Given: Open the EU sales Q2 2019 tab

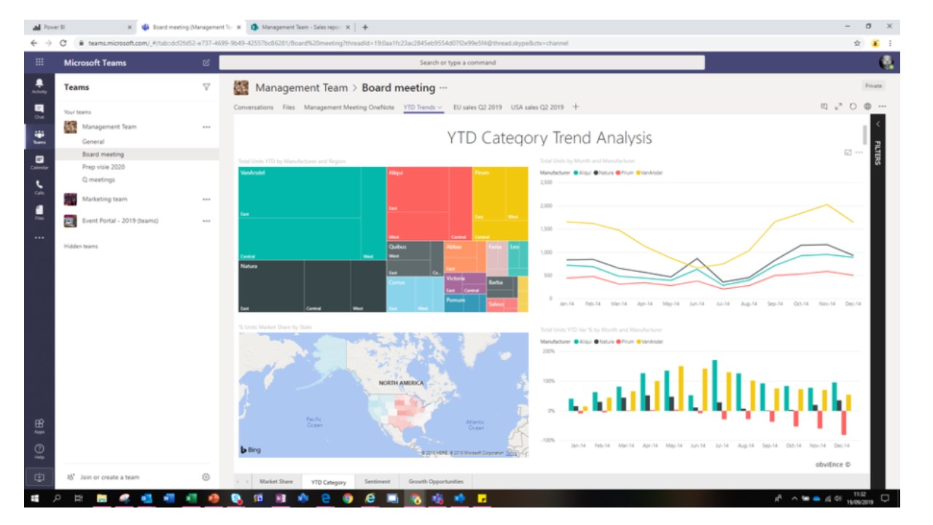Looking at the screenshot, I should point(477,107).
